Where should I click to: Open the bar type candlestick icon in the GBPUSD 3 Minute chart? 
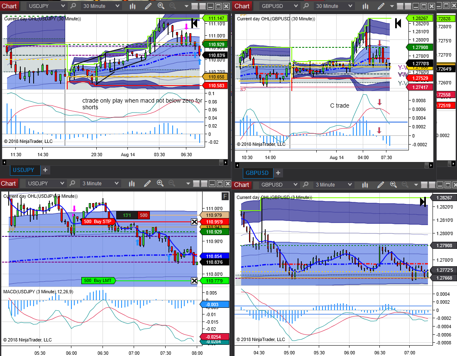point(365,184)
